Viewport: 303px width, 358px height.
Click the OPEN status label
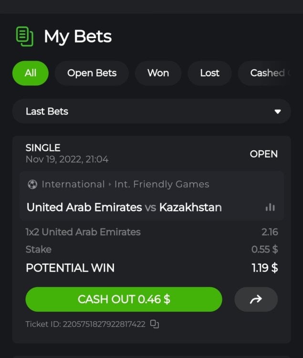coord(264,154)
